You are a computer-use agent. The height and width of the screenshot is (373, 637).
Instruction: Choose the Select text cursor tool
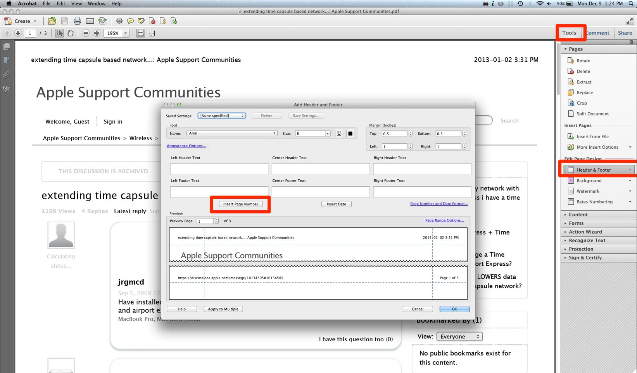coord(59,33)
